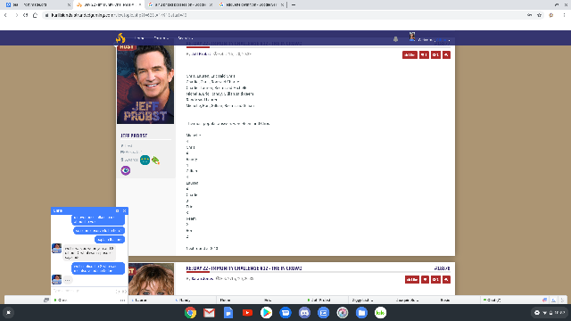Bookmark this page with the star icon
This screenshot has height=321, width=571.
[x=539, y=15]
